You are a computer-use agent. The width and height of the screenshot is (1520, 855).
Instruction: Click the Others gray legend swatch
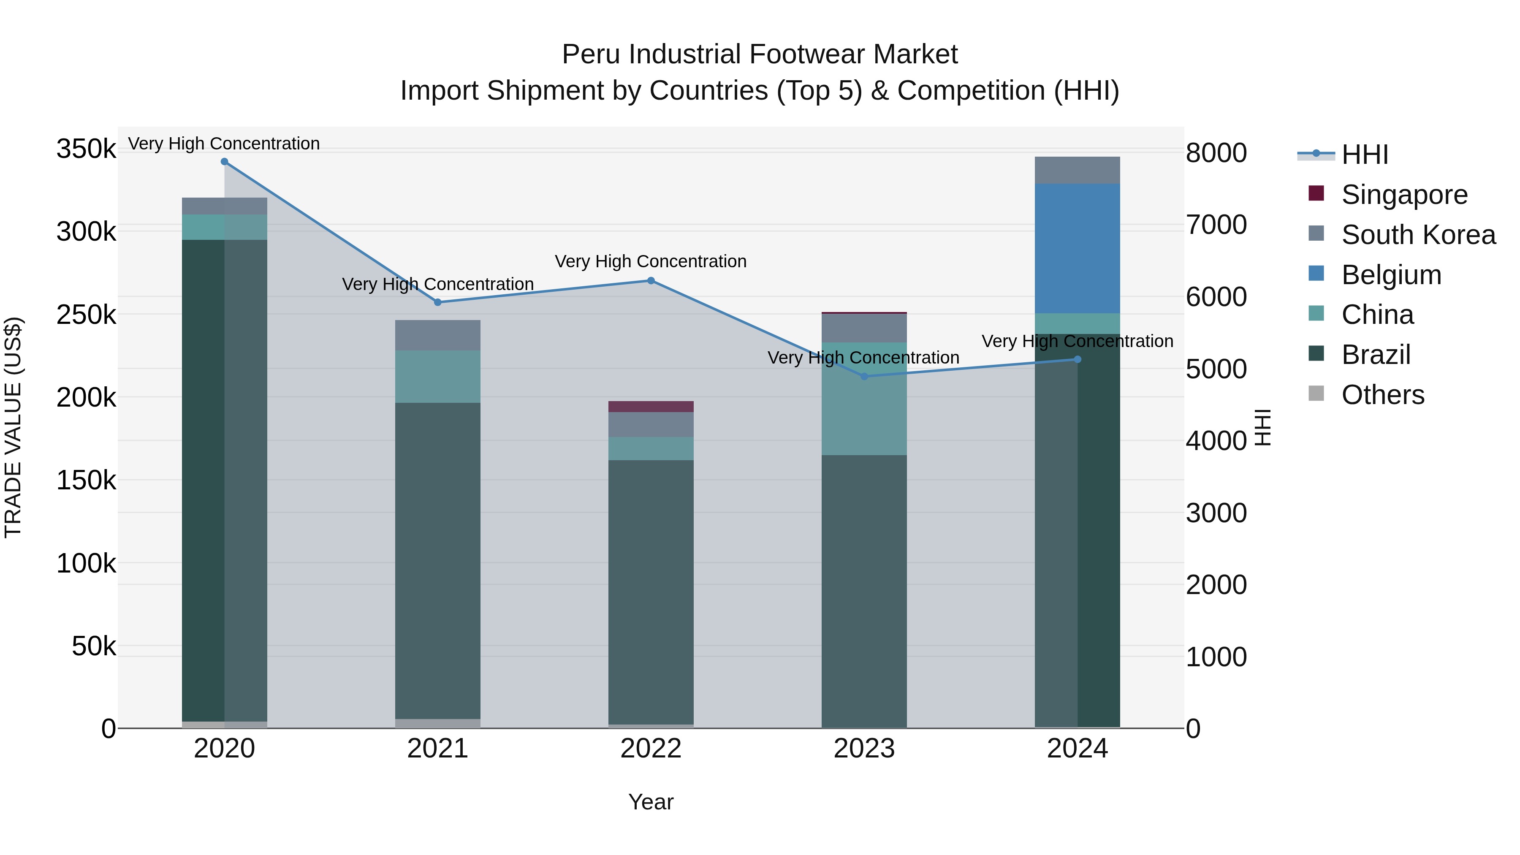click(1316, 393)
